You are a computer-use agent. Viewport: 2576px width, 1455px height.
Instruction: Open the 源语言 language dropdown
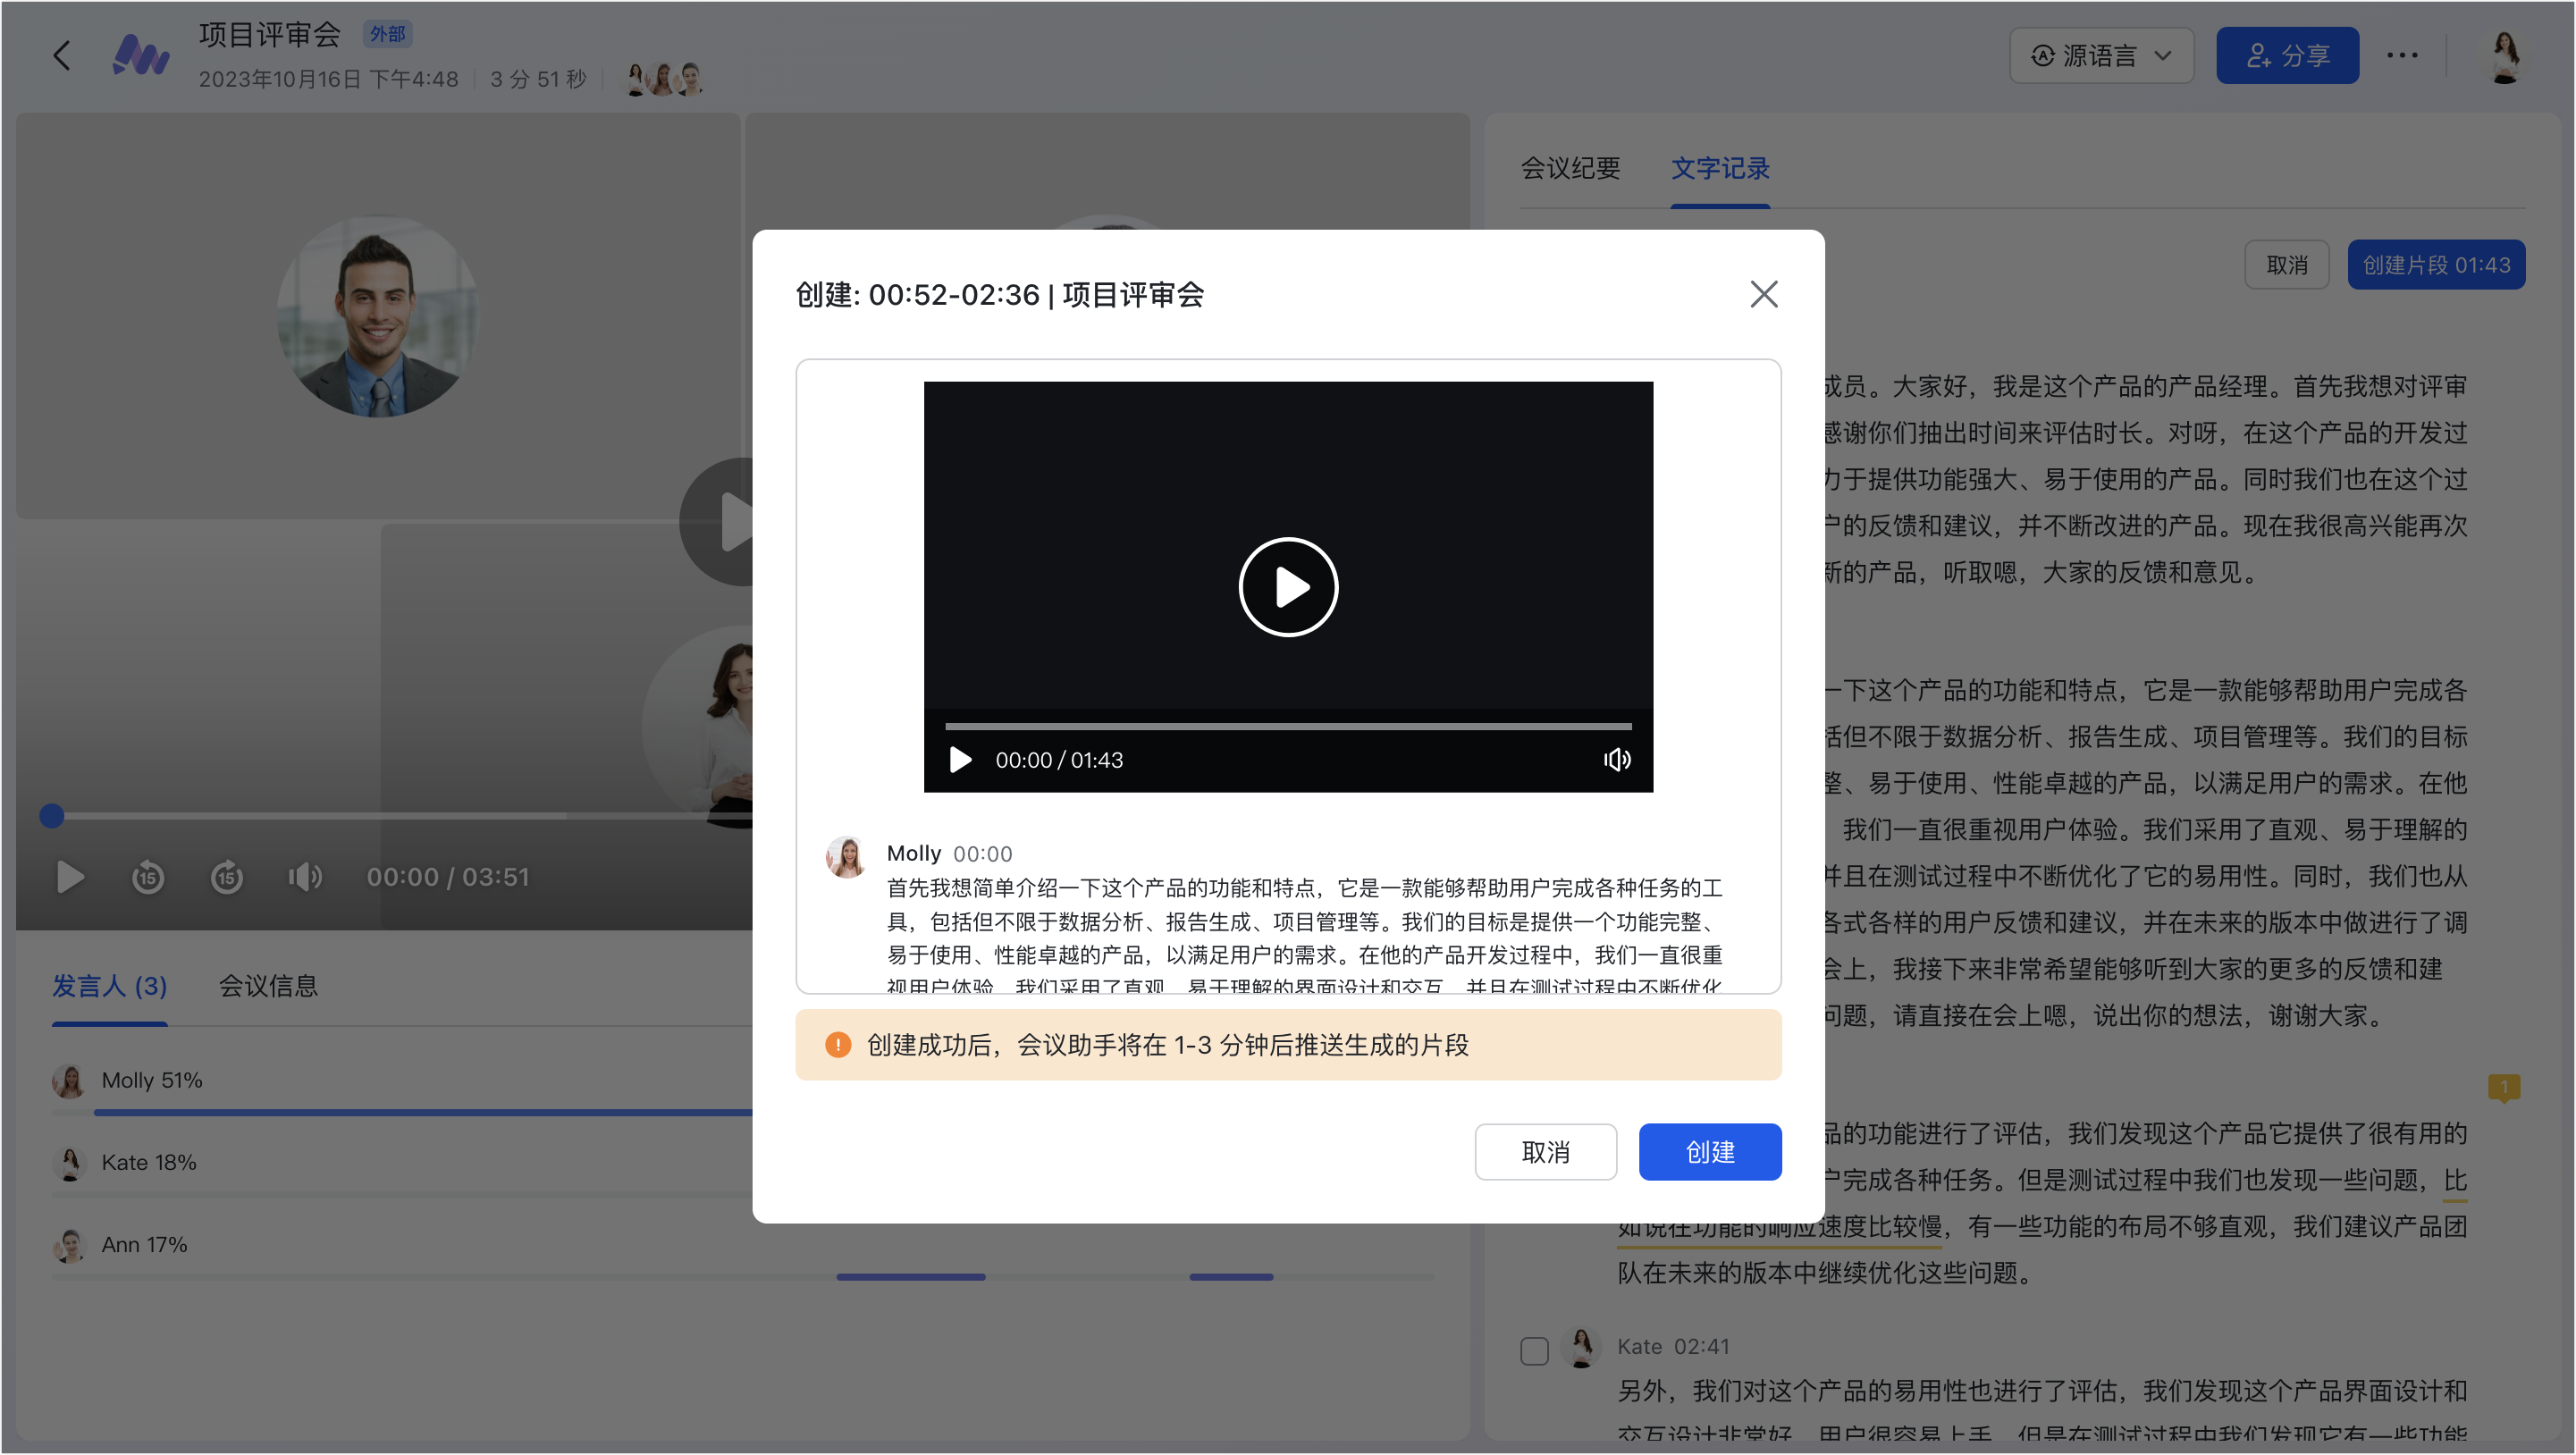2101,55
